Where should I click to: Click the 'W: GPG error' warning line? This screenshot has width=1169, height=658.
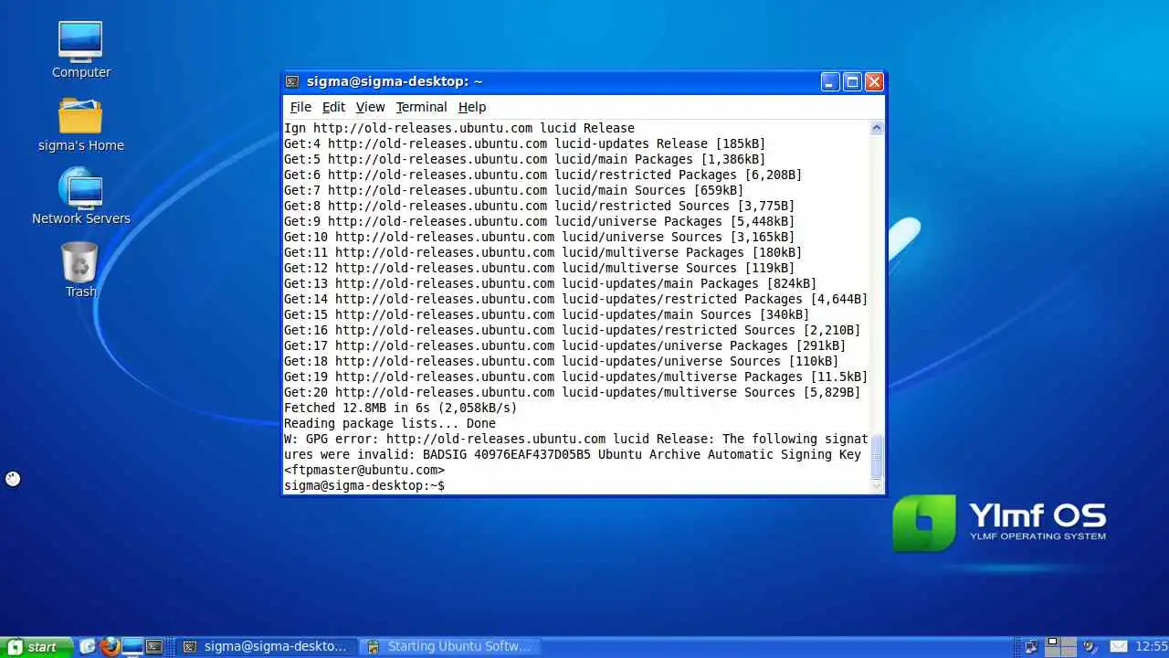click(576, 439)
